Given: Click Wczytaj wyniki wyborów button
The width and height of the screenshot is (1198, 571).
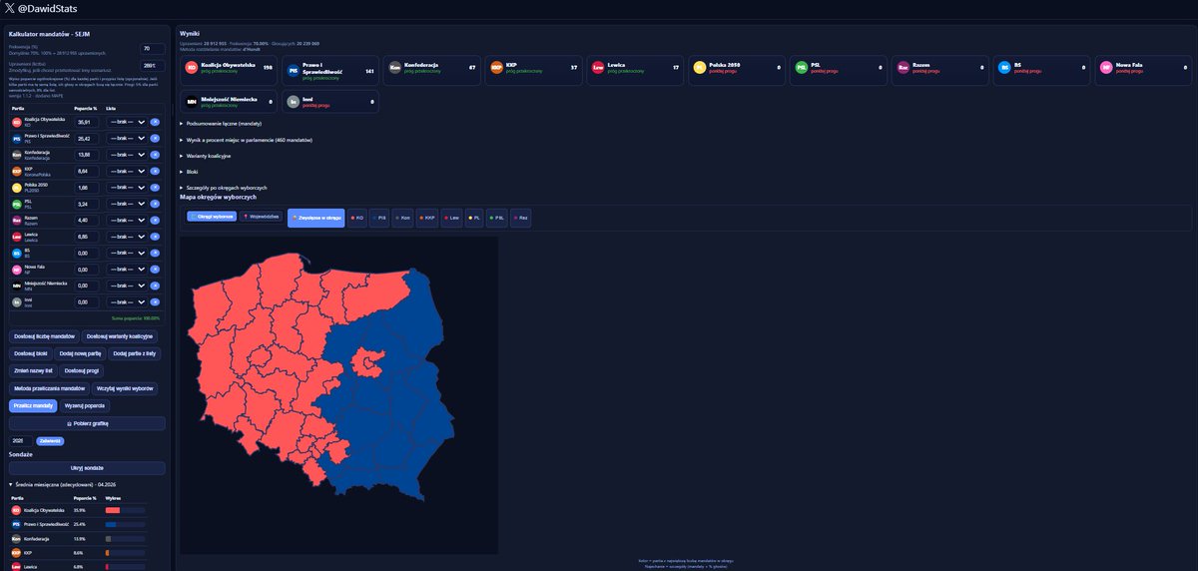Looking at the screenshot, I should [125, 387].
